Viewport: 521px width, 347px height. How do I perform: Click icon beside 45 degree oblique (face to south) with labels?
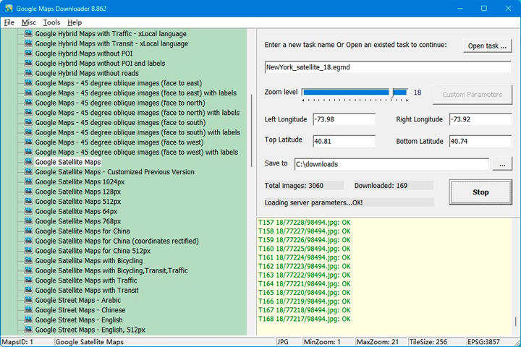coord(28,132)
